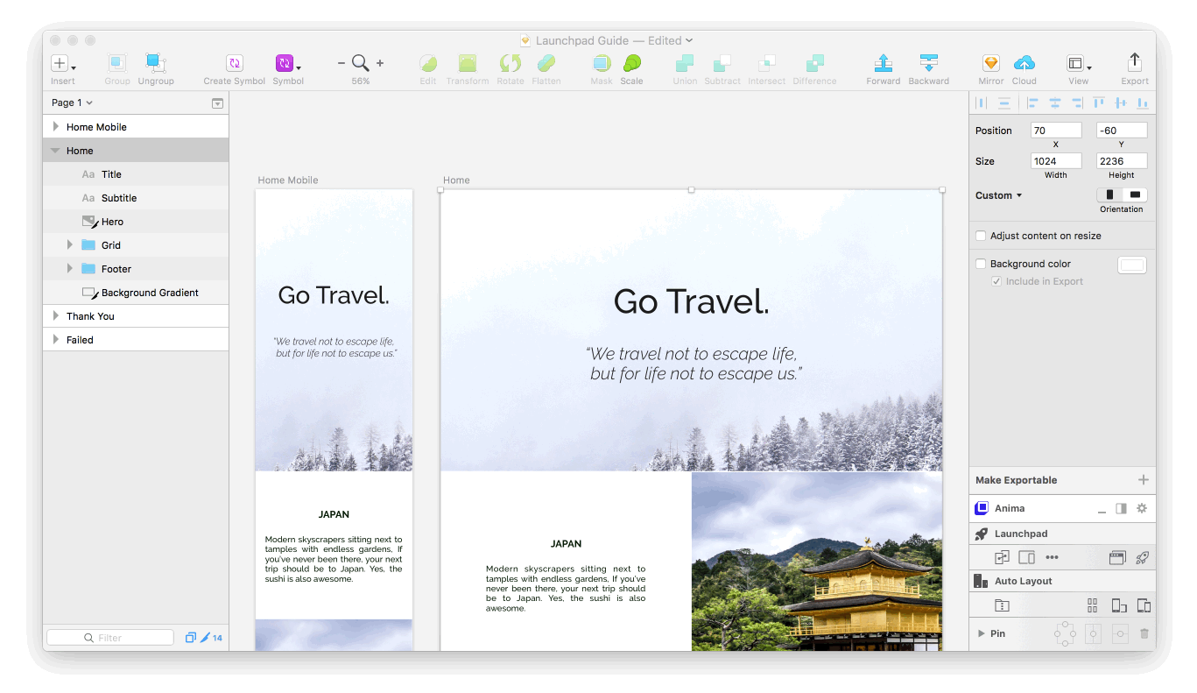1197x693 pixels.
Task: Select the Subtitle text layer
Action: [x=136, y=198]
